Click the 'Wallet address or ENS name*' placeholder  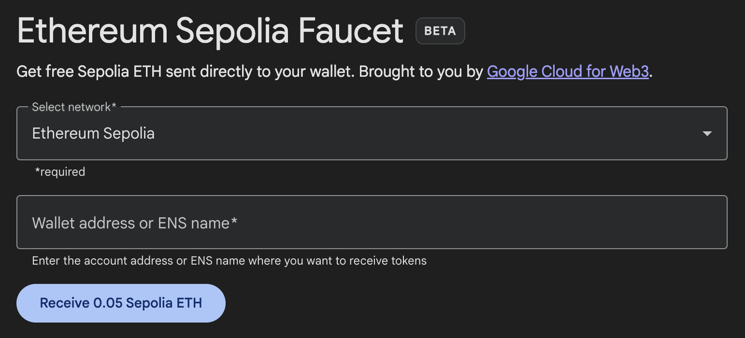135,223
